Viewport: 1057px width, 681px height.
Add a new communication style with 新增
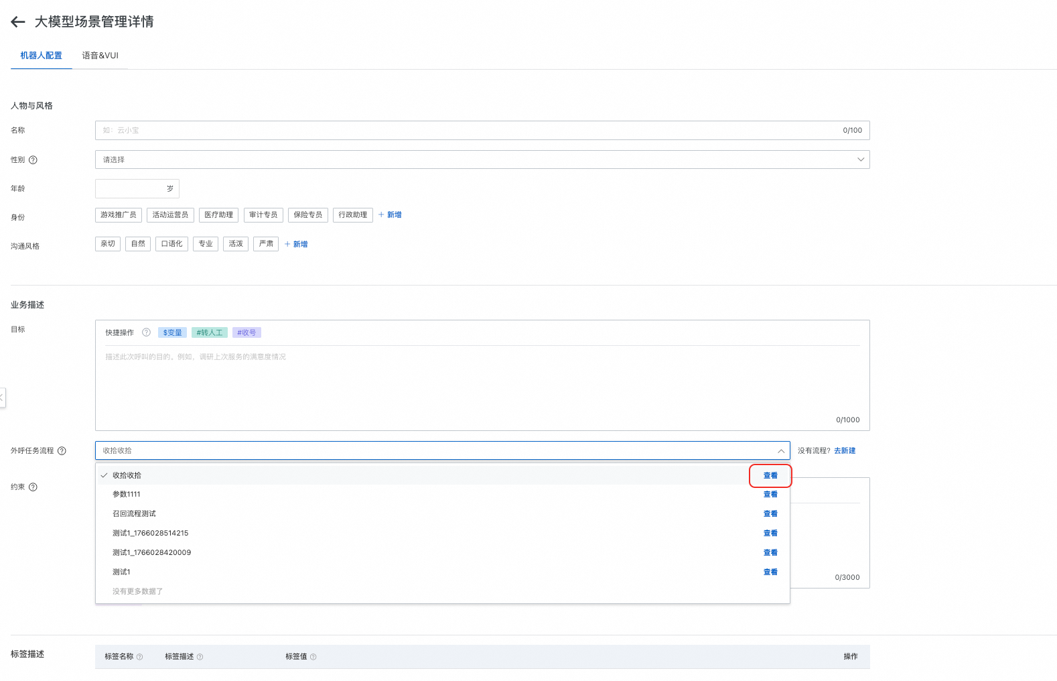[296, 245]
